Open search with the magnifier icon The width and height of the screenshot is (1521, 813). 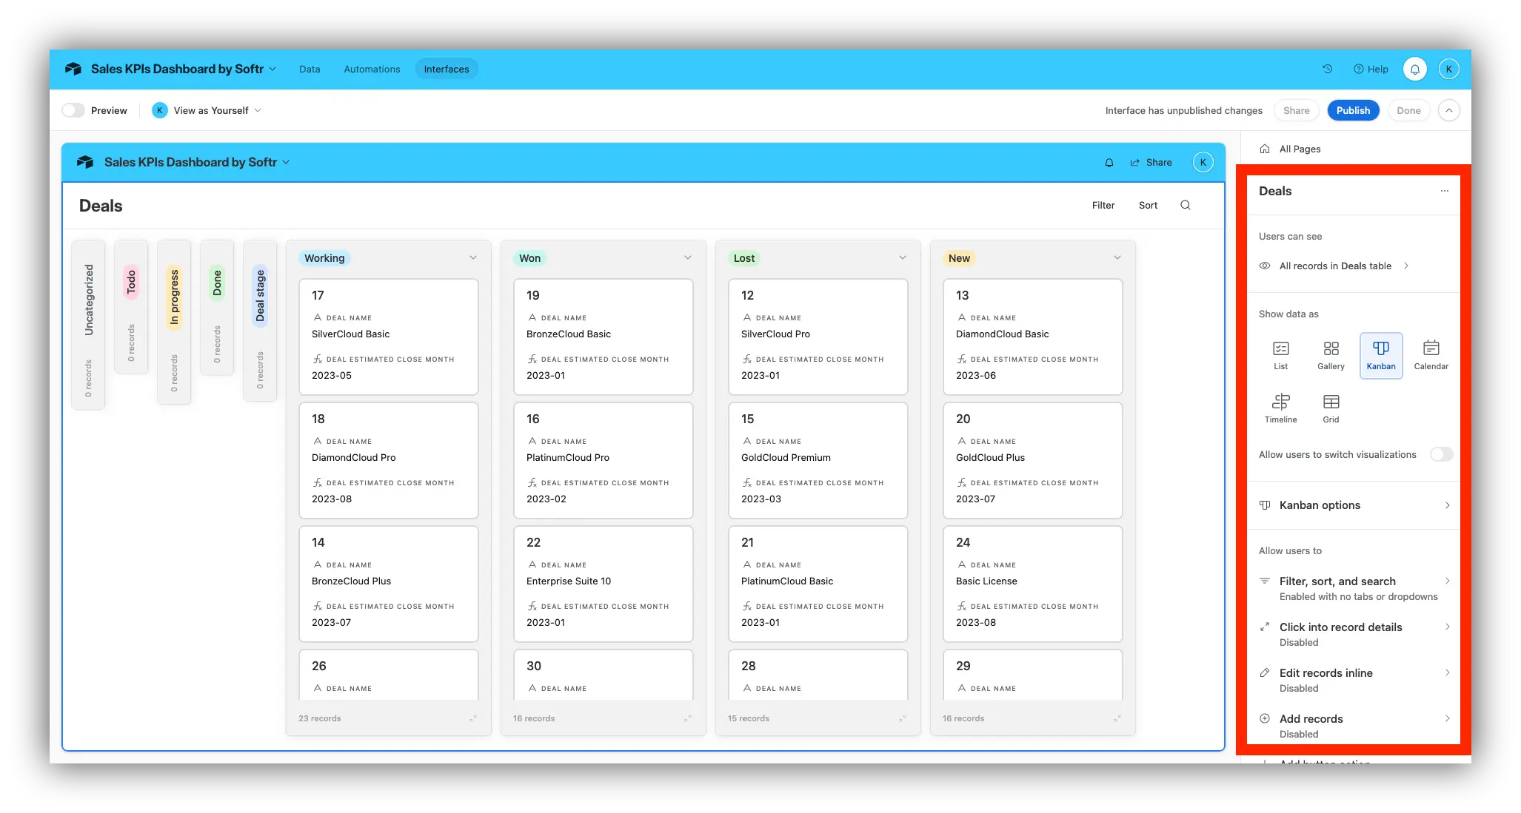(1185, 205)
